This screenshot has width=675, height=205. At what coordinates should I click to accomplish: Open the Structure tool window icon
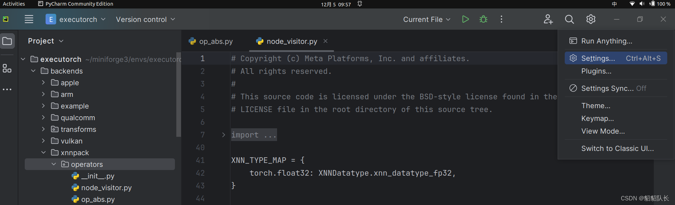[7, 68]
